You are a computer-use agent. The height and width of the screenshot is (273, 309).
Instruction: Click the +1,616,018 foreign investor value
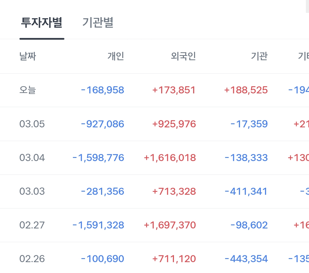coord(170,158)
